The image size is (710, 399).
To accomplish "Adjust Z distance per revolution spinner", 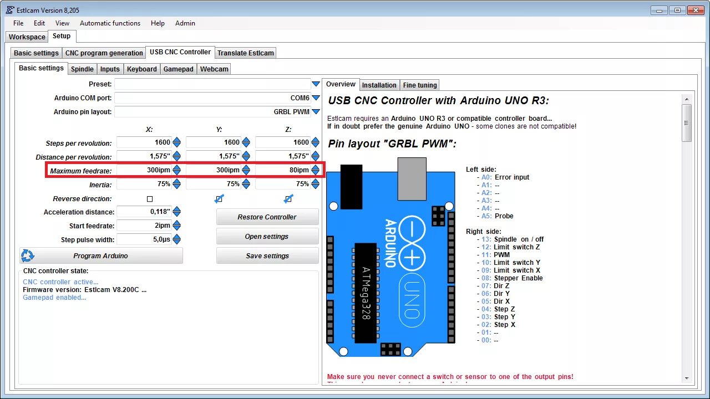I will [x=315, y=156].
